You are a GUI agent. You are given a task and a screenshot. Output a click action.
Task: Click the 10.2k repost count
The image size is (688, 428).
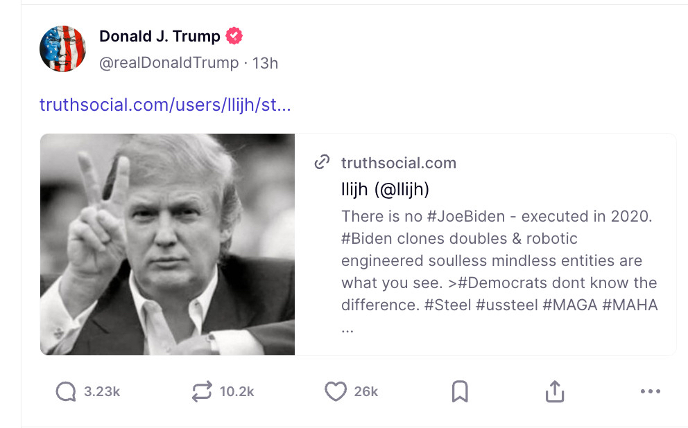pos(237,392)
